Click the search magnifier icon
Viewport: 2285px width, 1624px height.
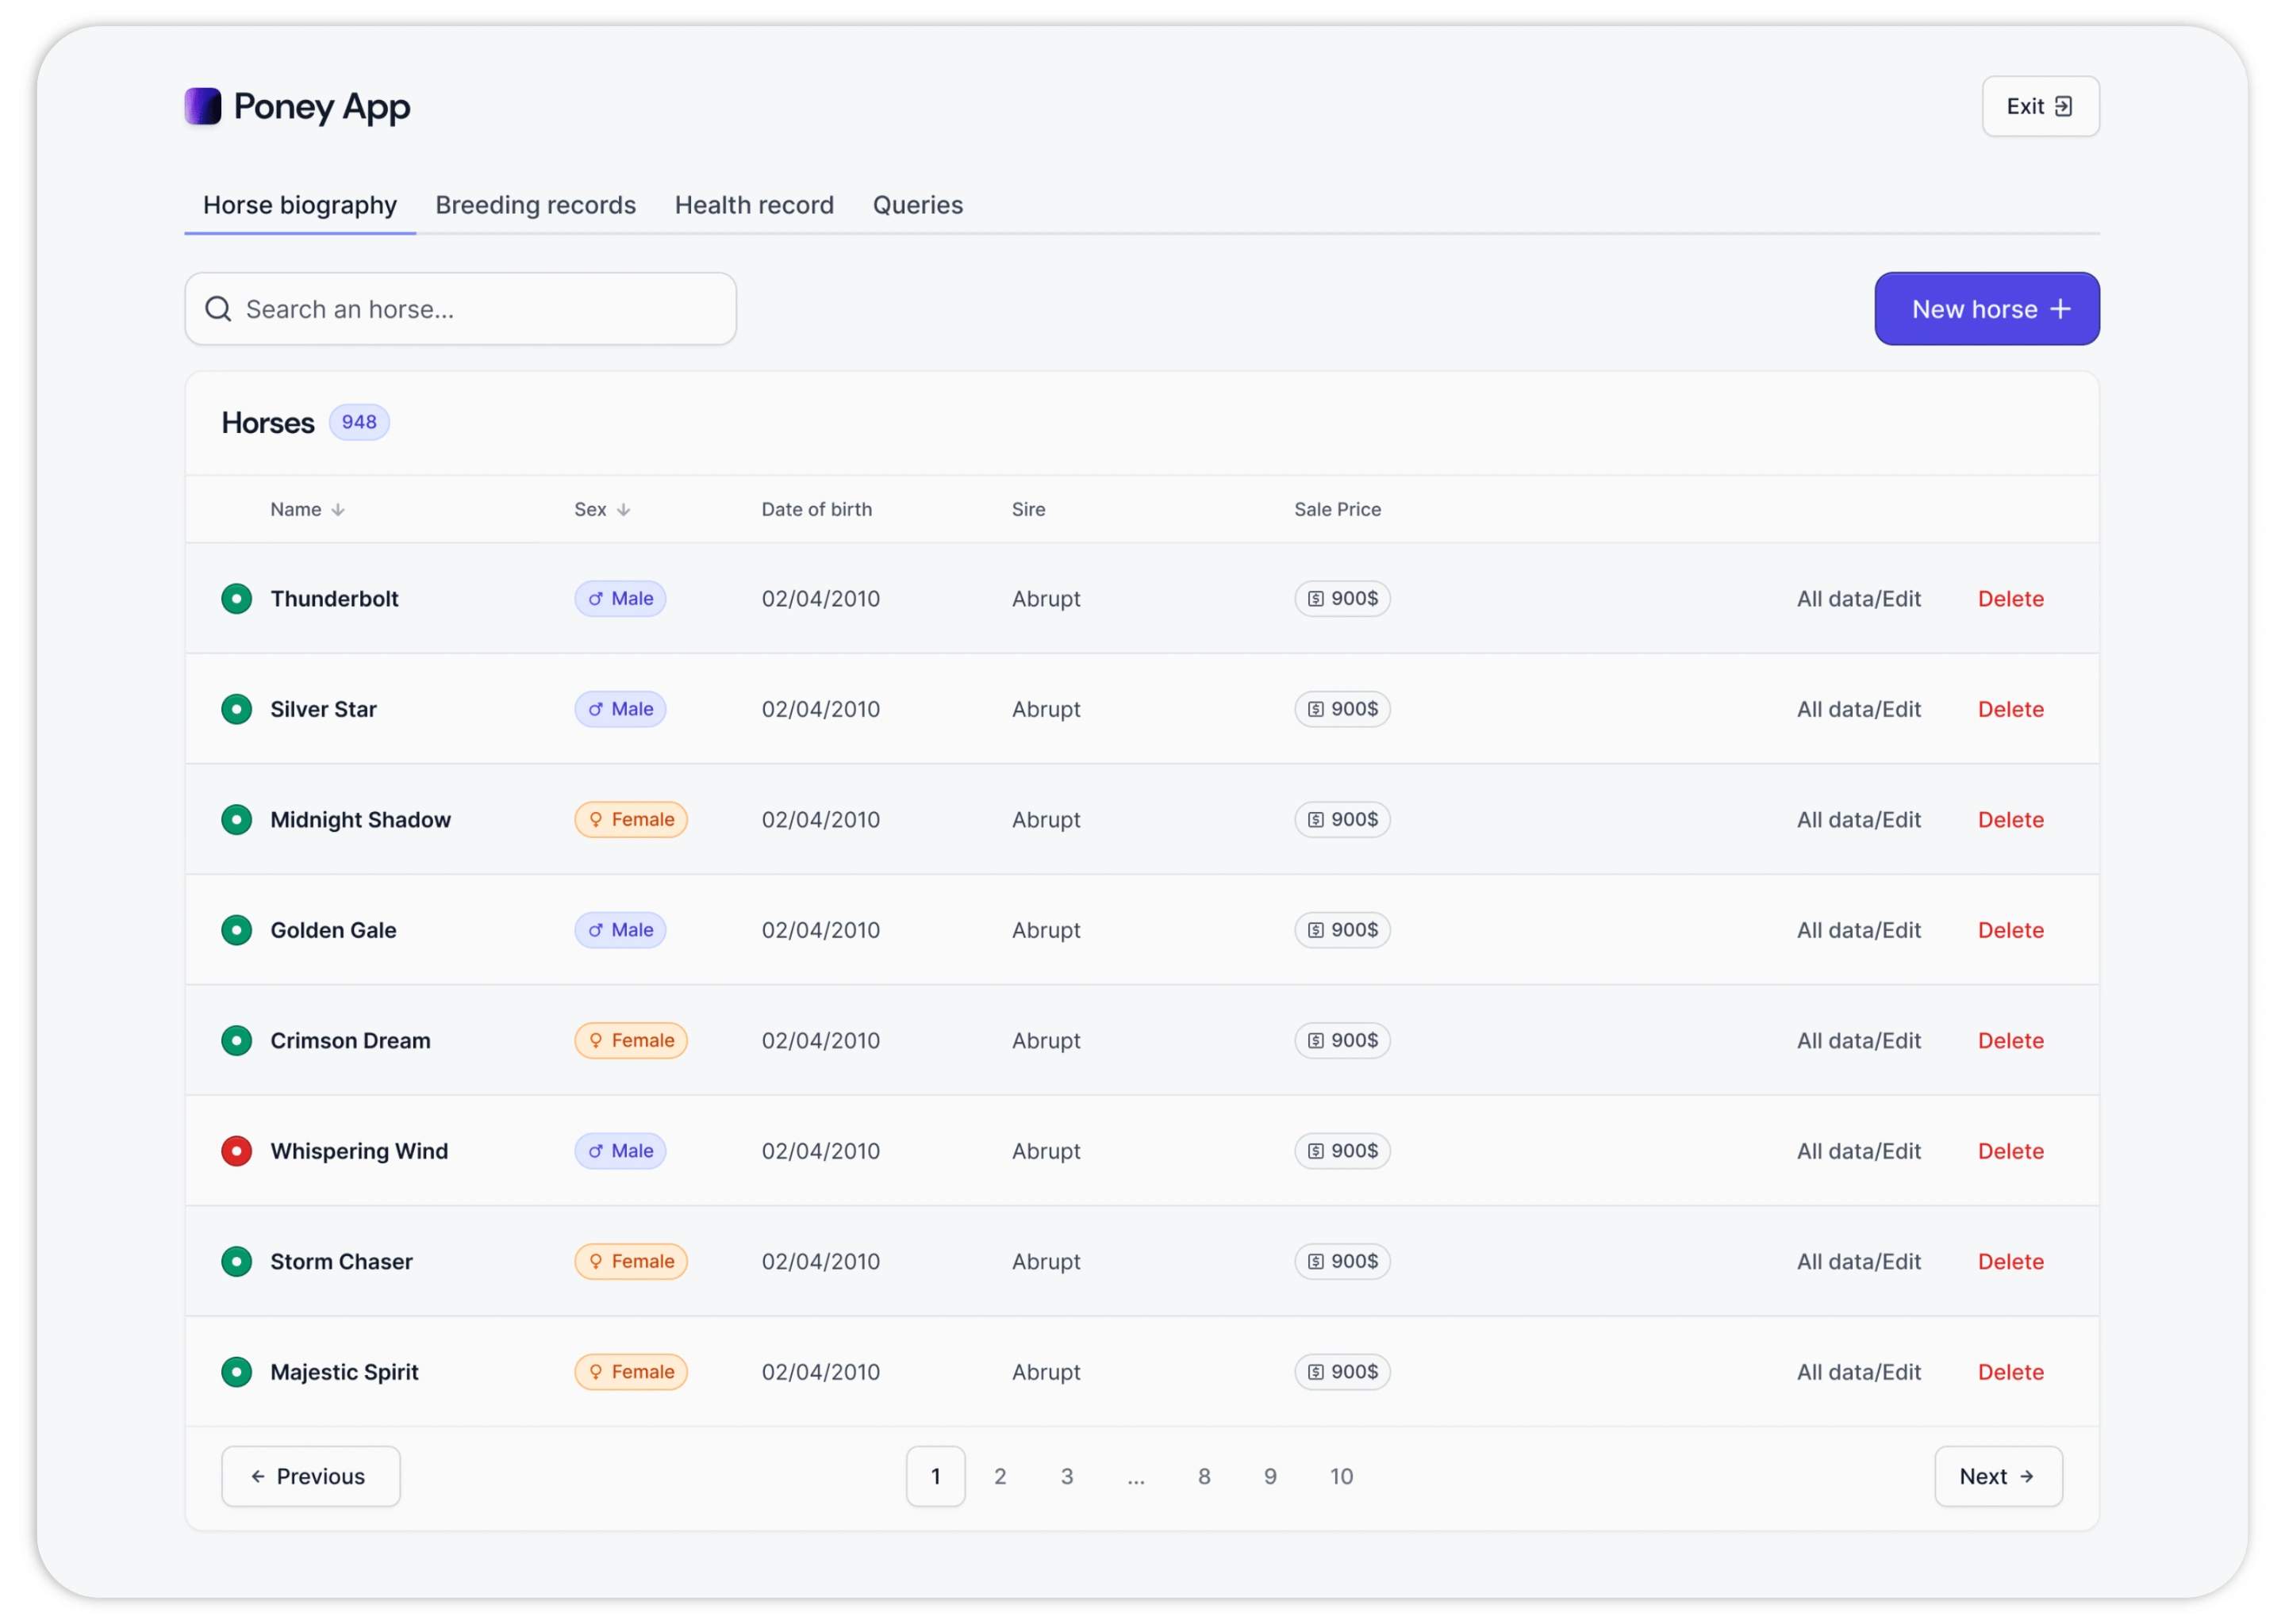click(218, 309)
